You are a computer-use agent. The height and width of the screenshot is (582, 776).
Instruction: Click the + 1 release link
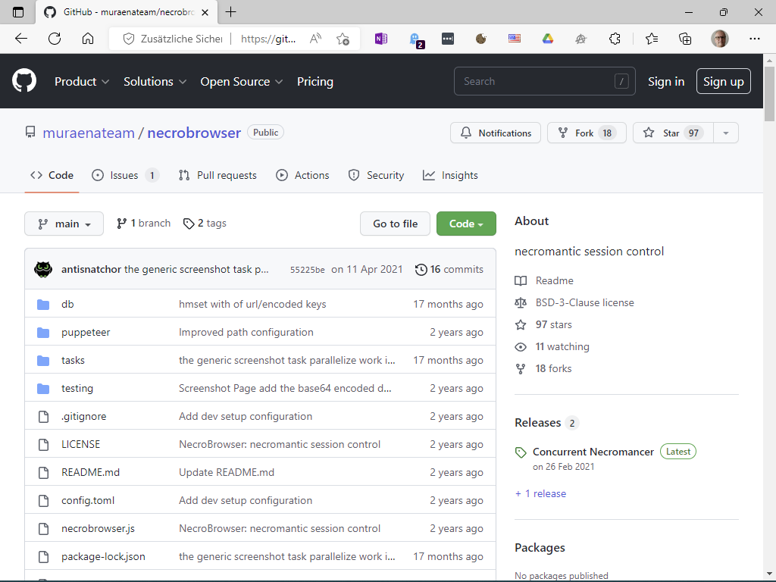pyautogui.click(x=540, y=493)
